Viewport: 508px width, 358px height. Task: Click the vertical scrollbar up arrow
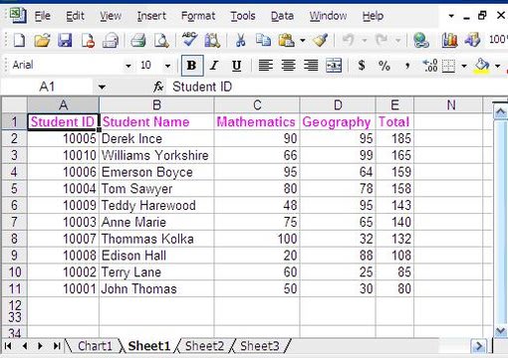click(500, 112)
